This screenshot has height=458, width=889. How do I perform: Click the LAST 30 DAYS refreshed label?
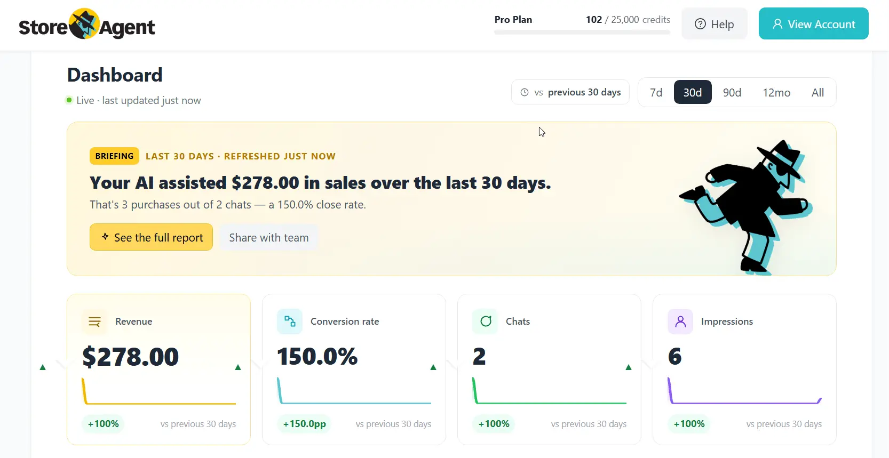(x=241, y=156)
